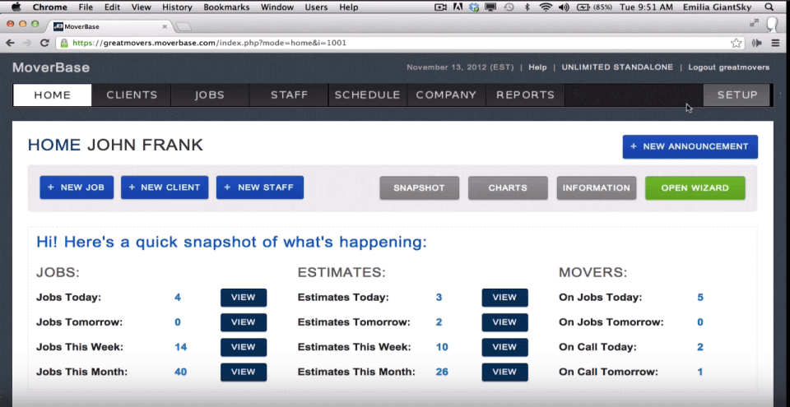Open a new tab beside MoverBase tab

click(184, 26)
